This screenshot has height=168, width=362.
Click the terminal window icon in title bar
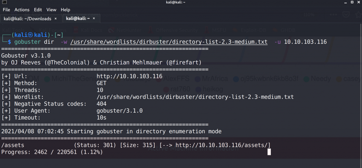5,2
